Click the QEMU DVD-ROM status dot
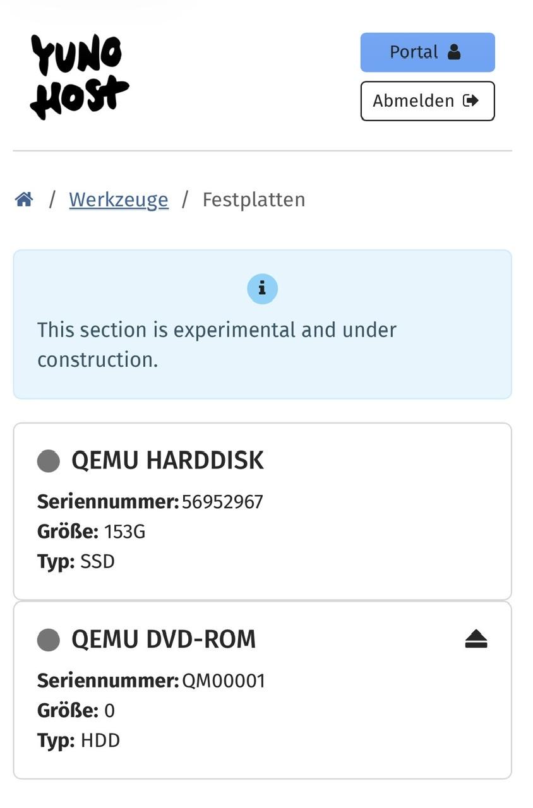This screenshot has width=533, height=808. point(49,639)
